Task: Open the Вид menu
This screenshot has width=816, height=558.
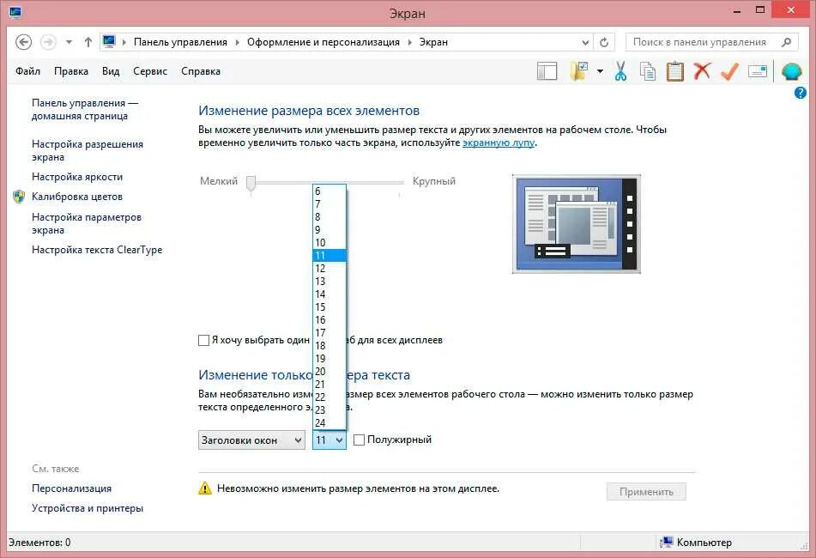Action: pos(111,71)
